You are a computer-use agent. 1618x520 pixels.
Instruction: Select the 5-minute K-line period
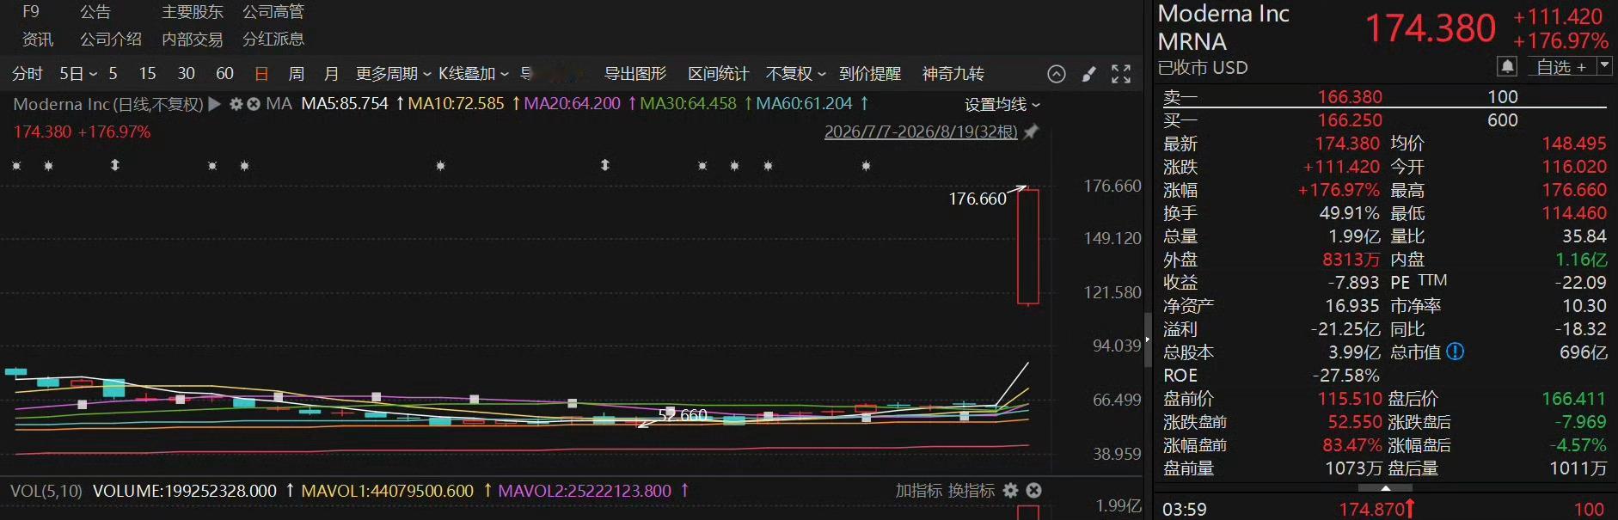coord(113,74)
